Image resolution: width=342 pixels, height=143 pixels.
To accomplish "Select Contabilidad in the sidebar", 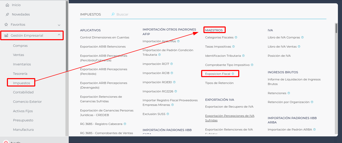I will (x=23, y=92).
